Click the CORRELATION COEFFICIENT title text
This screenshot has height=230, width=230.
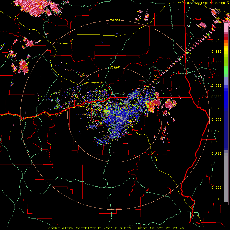(75, 228)
